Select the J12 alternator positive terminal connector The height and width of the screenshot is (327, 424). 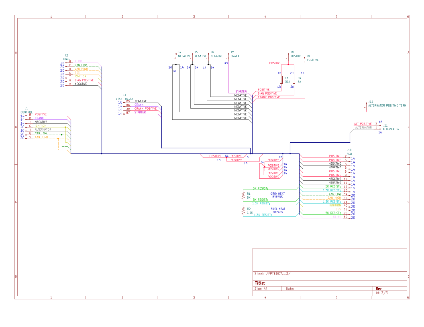coord(366,107)
